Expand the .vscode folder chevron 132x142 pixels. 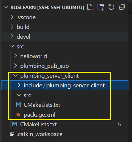[12, 17]
